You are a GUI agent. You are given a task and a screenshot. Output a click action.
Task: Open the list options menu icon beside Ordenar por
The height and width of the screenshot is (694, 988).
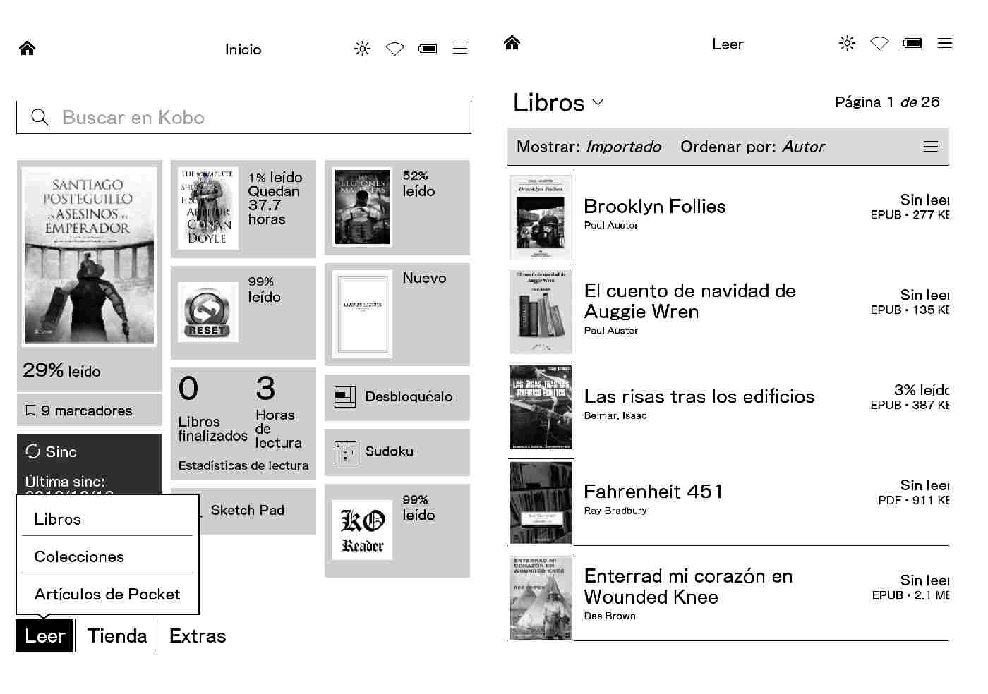tap(931, 147)
